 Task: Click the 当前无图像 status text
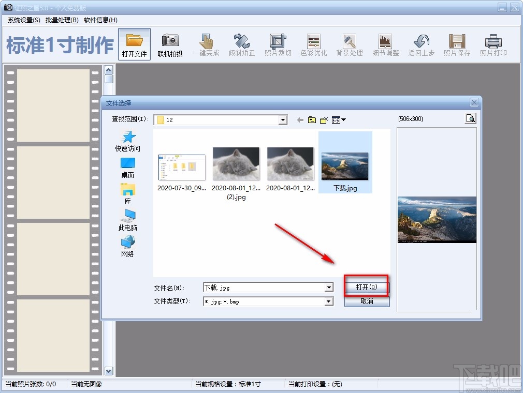(86, 384)
